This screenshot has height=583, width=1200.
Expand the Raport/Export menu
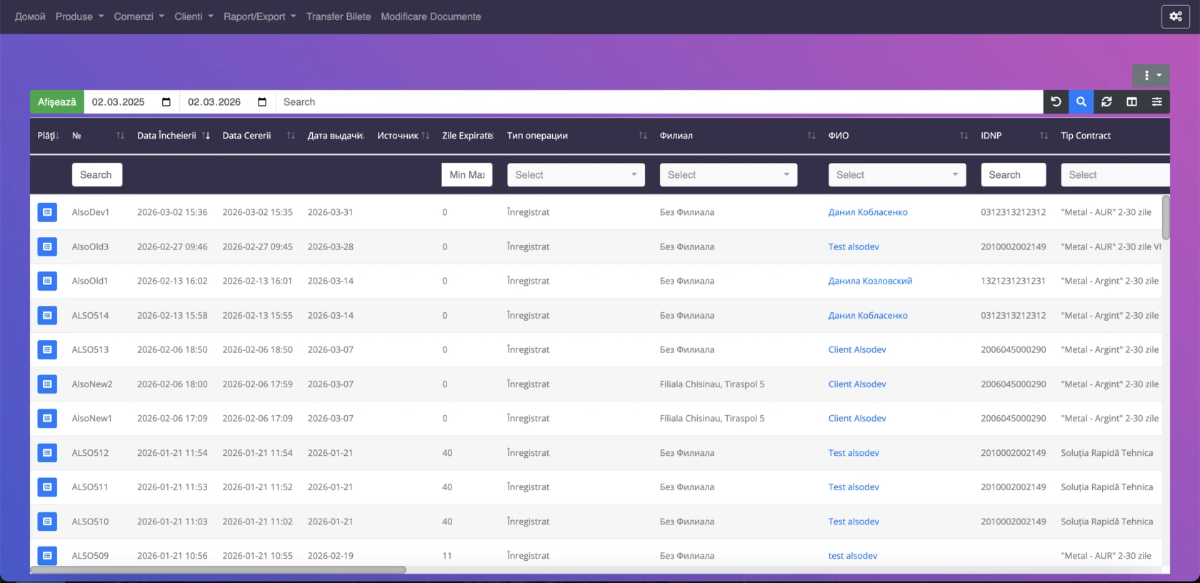pos(259,16)
